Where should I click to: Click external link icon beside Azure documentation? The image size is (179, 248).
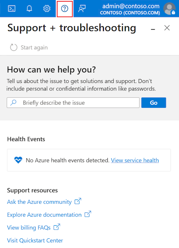88,214
